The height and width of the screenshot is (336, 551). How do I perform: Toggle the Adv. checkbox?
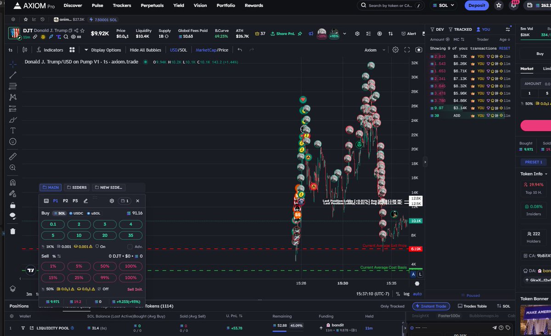(129, 247)
